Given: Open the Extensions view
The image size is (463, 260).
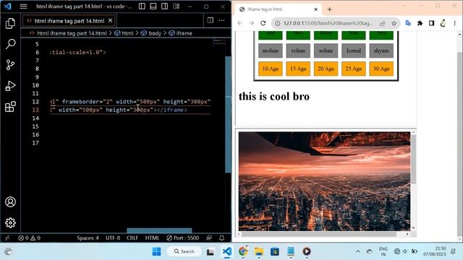Looking at the screenshot, I should (x=10, y=106).
